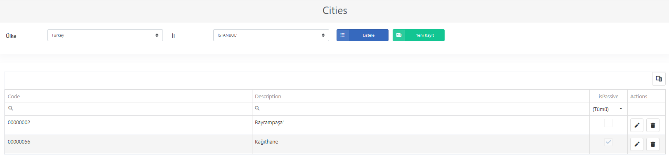Click the Listele button label
This screenshot has height=160, width=669.
tap(368, 35)
